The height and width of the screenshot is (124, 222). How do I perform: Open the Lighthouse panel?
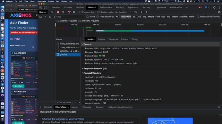coord(161,8)
